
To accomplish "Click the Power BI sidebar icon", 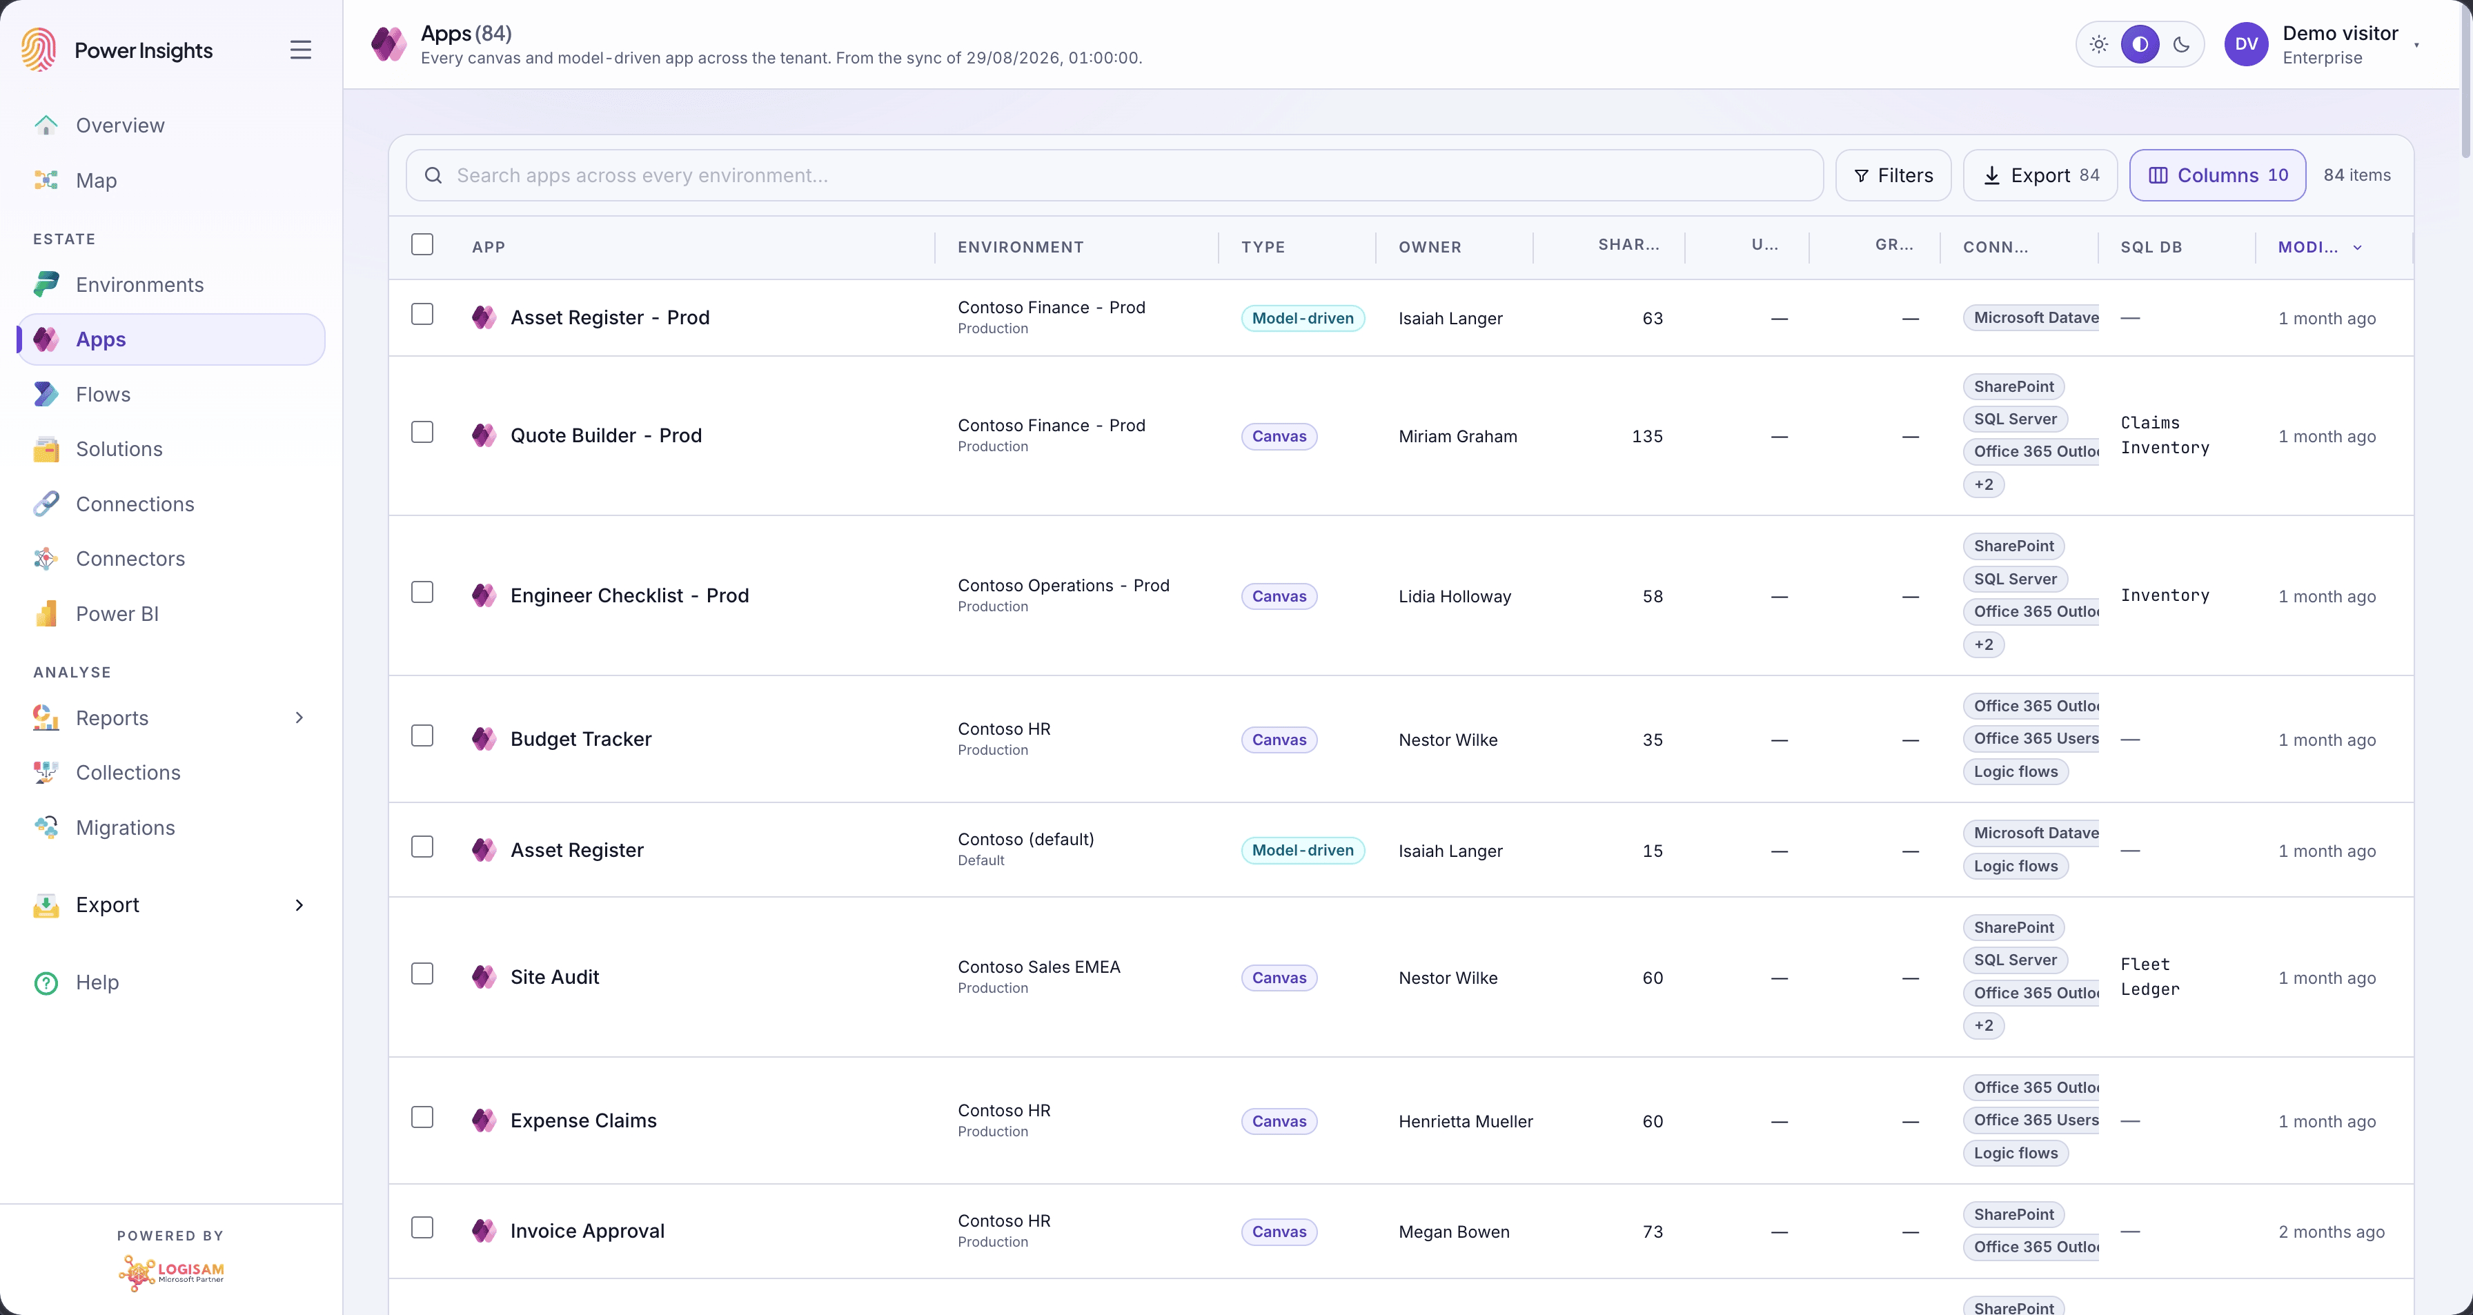I will 46,613.
